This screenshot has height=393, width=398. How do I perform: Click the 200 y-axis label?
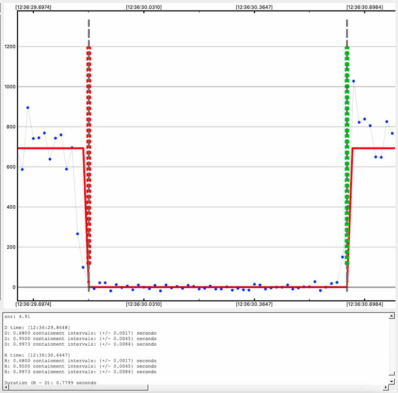[11, 247]
